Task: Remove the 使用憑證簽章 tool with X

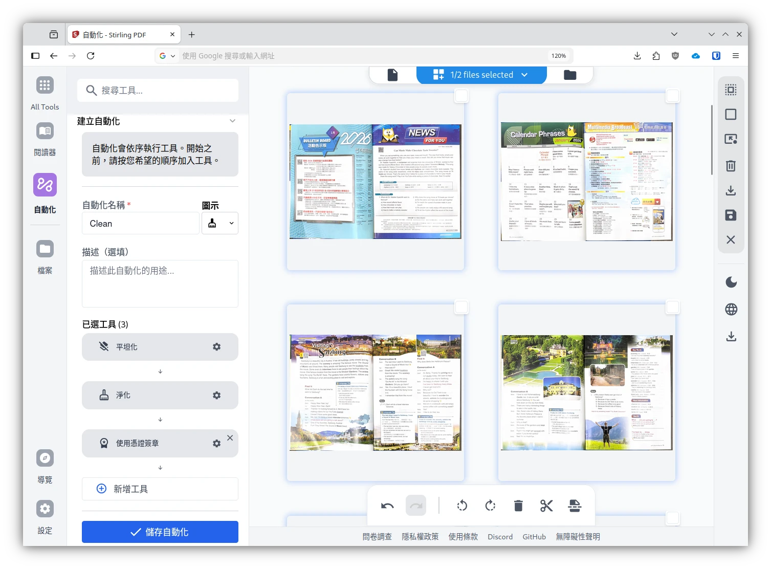Action: (230, 438)
